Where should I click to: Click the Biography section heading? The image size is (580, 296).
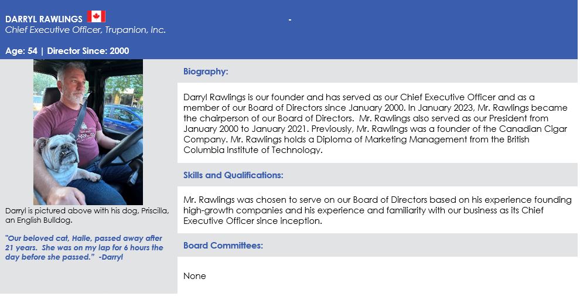point(206,72)
